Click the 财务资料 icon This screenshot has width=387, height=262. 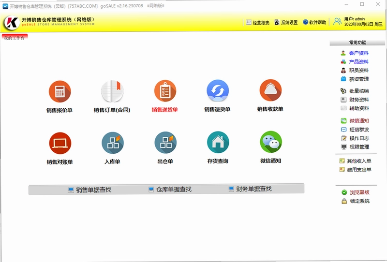pos(343,100)
